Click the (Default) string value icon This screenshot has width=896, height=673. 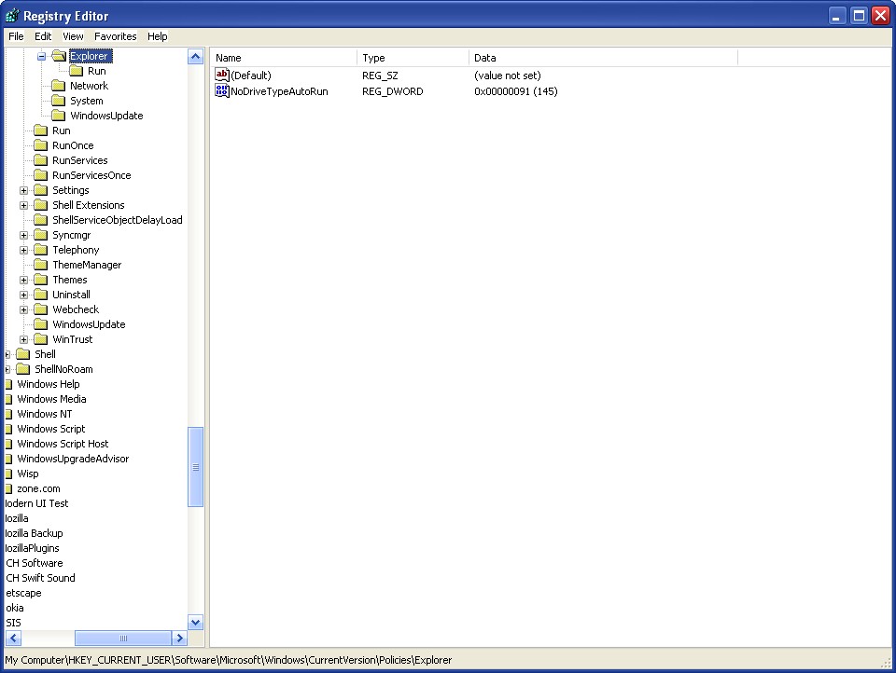click(222, 75)
